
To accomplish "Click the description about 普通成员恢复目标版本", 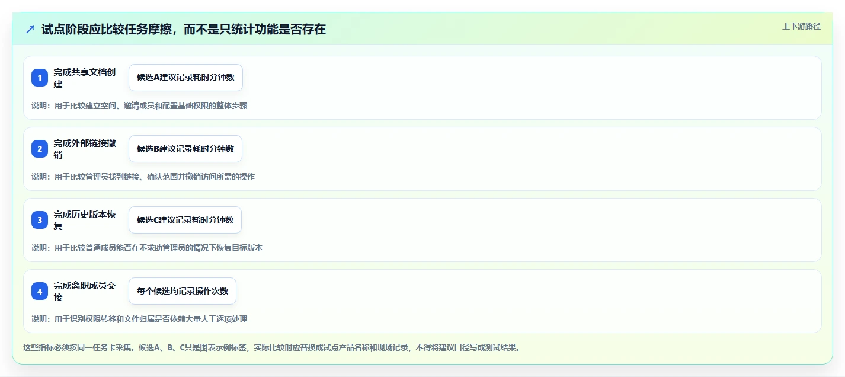I will click(147, 248).
